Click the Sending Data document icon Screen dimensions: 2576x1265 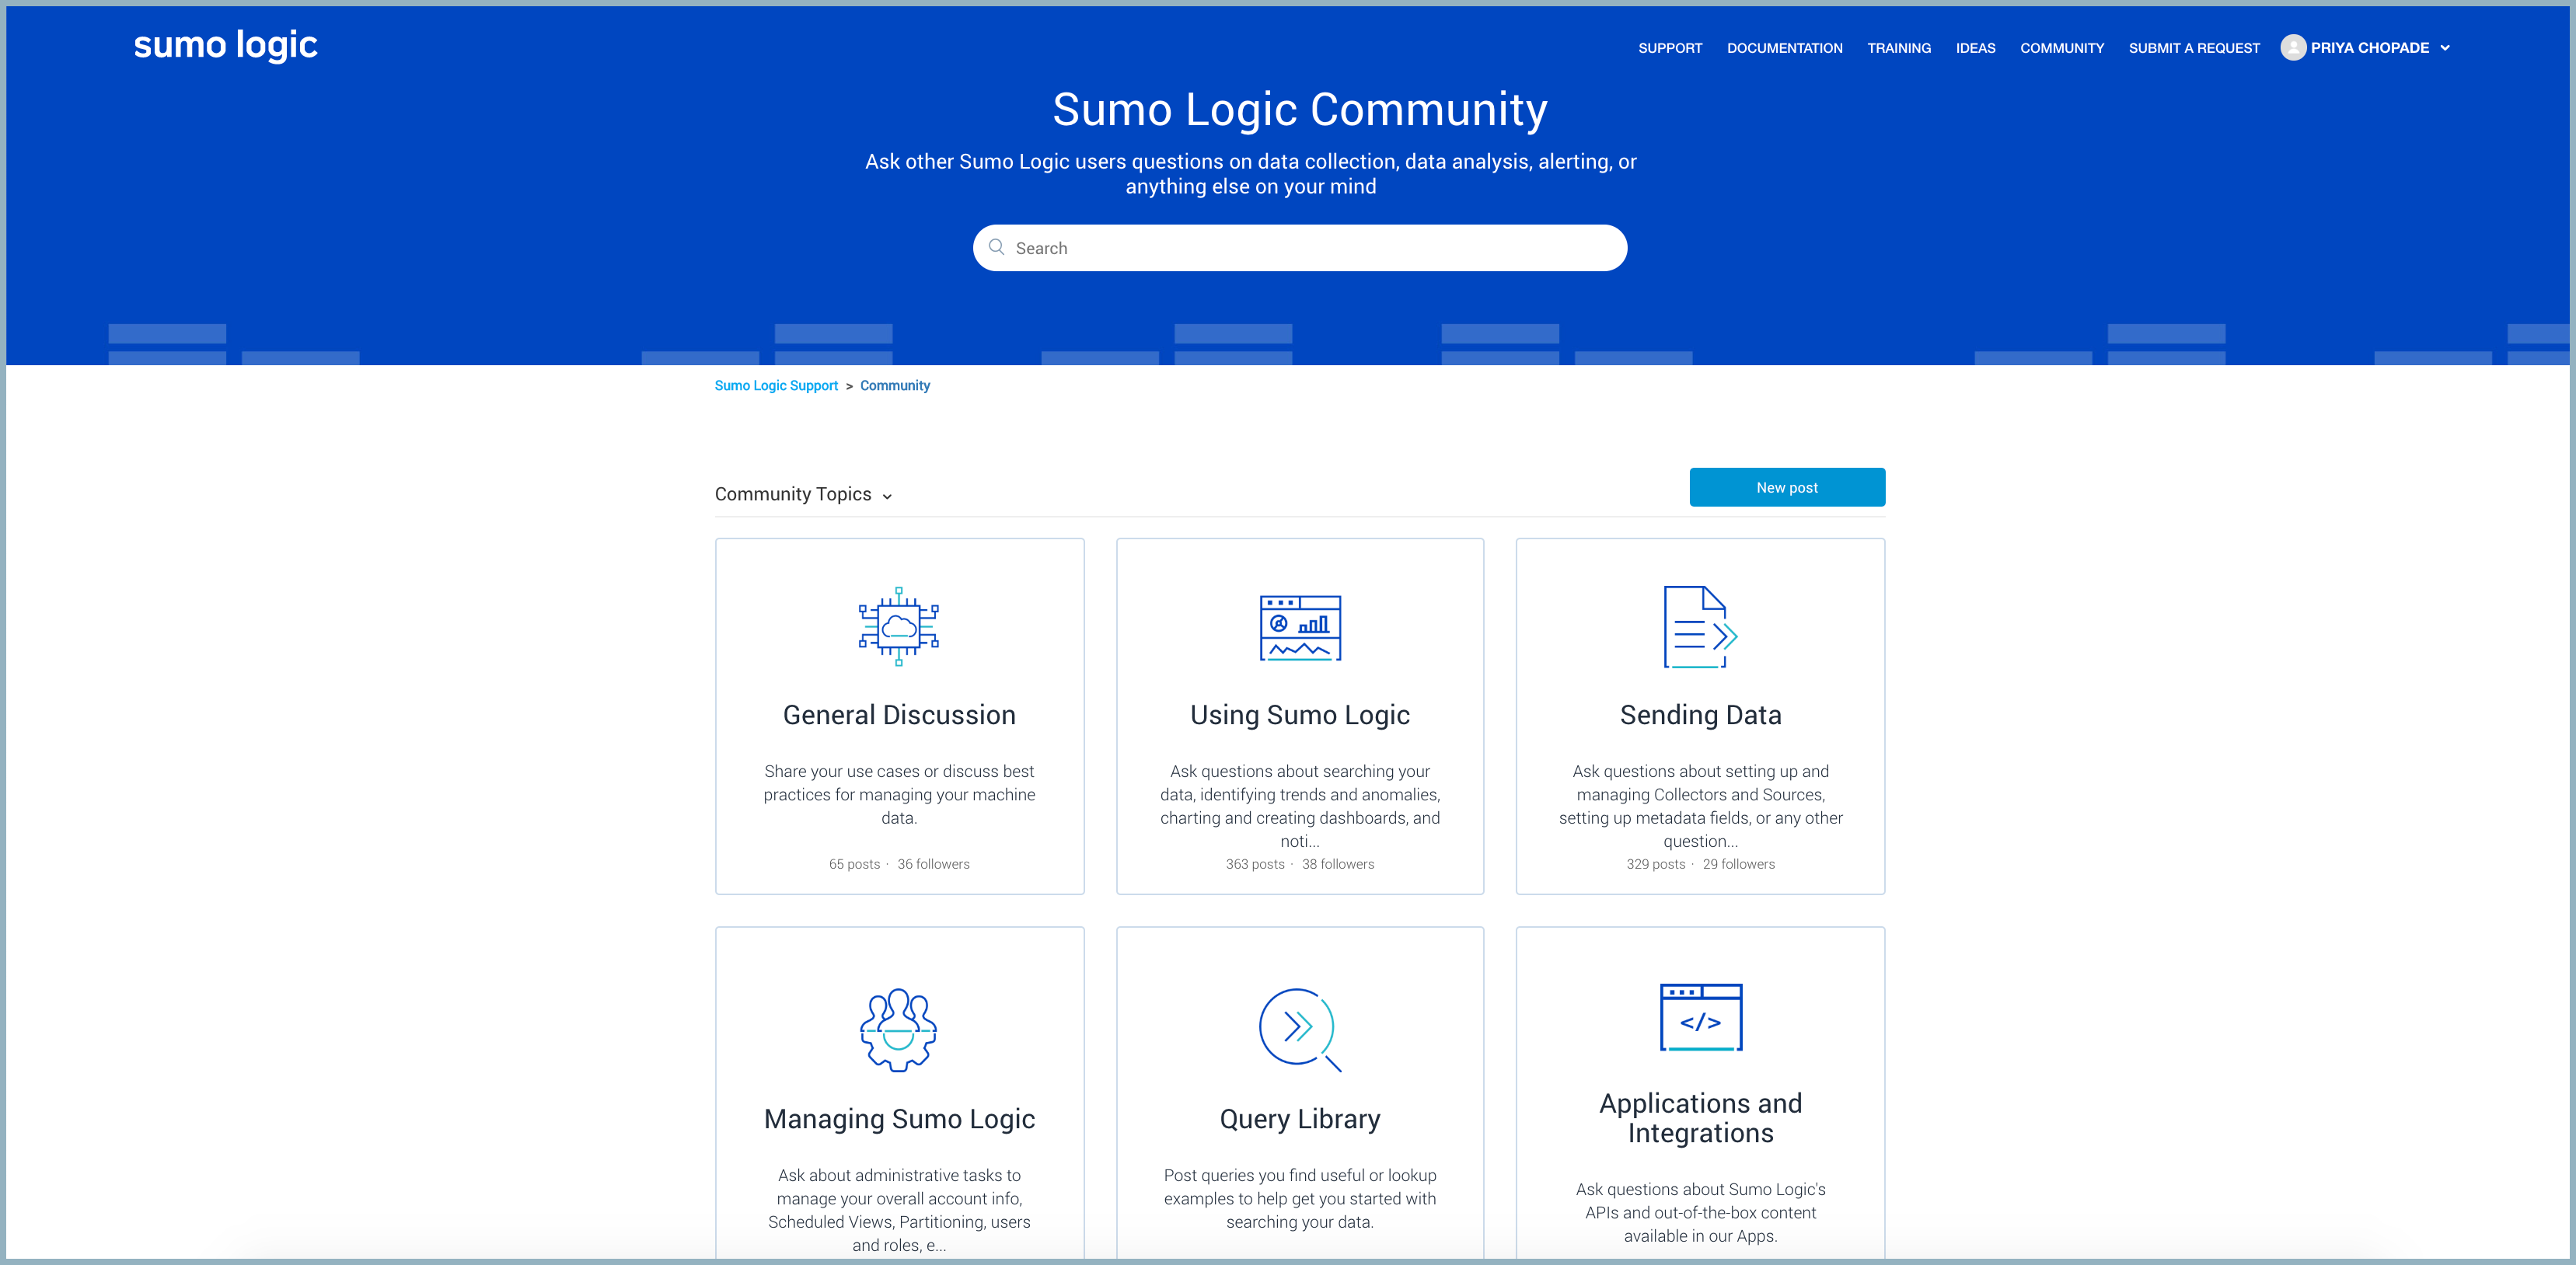click(x=1700, y=627)
